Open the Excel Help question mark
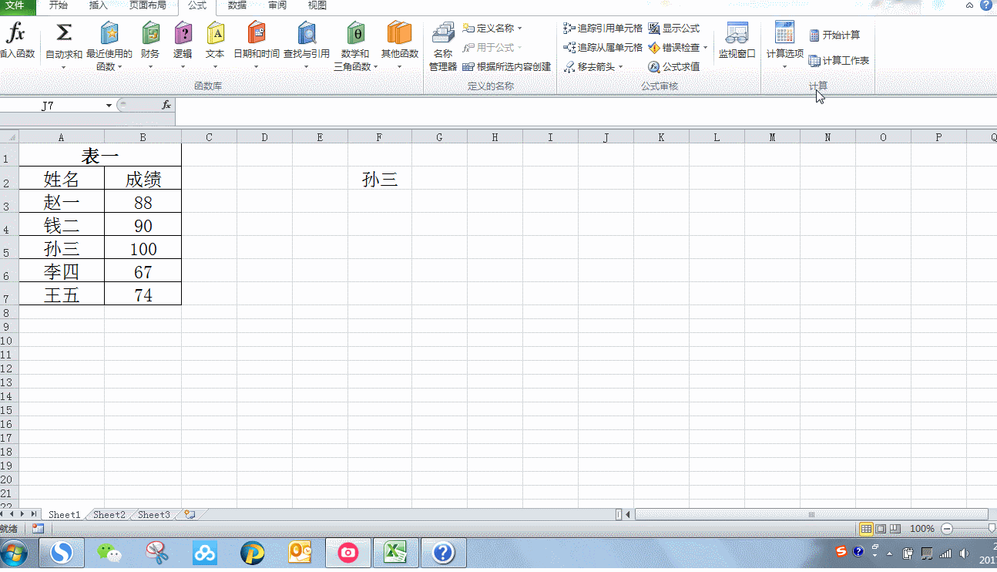This screenshot has width=997, height=572. [986, 5]
